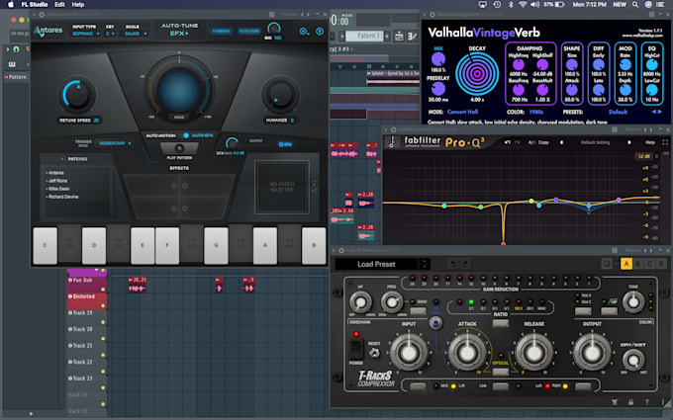Open the Key dropdown in Auto-Tune
673x420 pixels.
pos(110,34)
